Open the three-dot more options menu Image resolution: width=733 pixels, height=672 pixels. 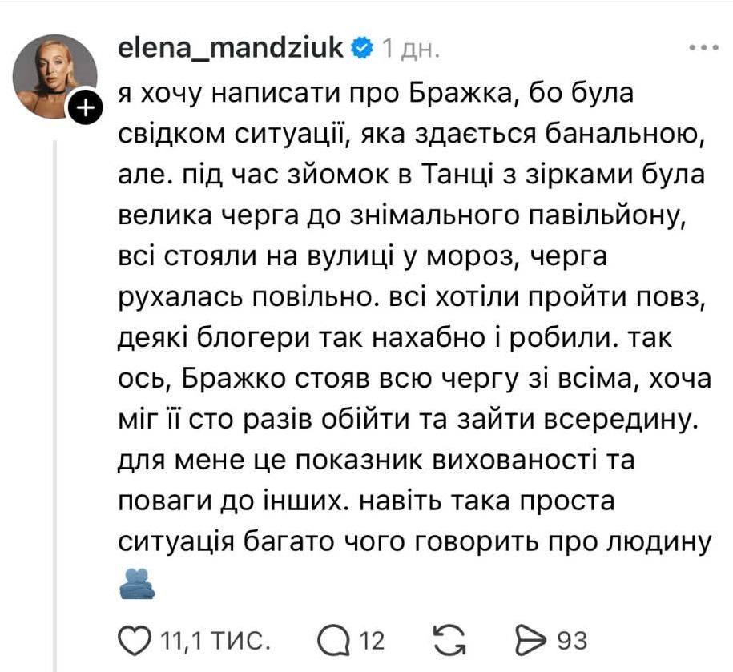(x=704, y=48)
